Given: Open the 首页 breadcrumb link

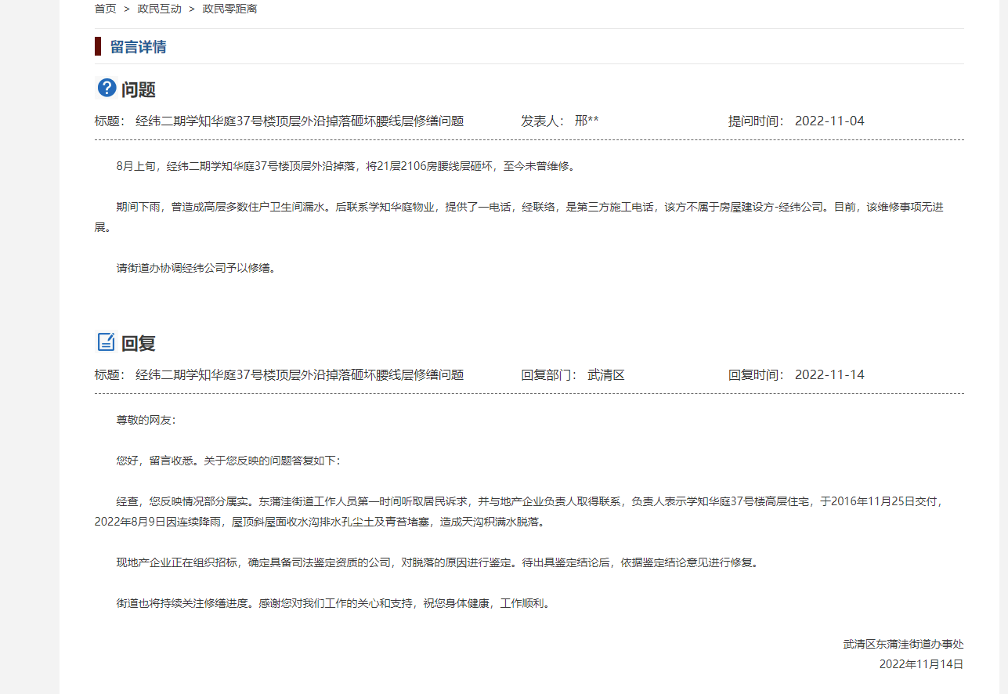Looking at the screenshot, I should coord(105,9).
